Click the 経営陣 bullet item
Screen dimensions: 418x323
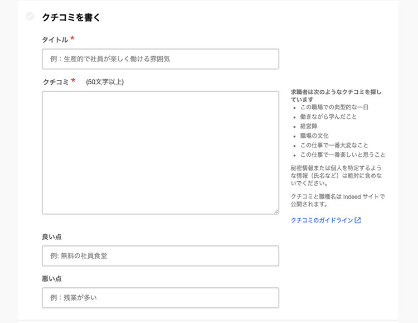coord(308,126)
